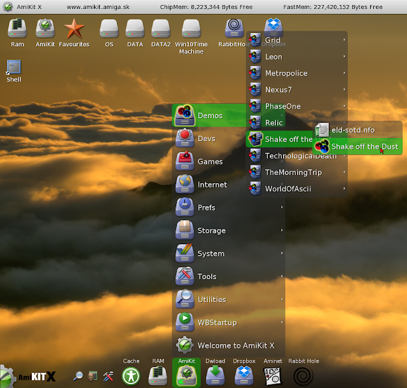The height and width of the screenshot is (388, 407).
Task: Open the Aminet icon in the dock
Action: point(273,376)
